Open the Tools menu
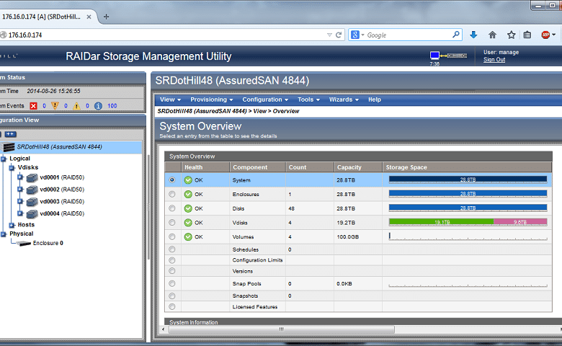The width and height of the screenshot is (562, 346). pos(308,99)
